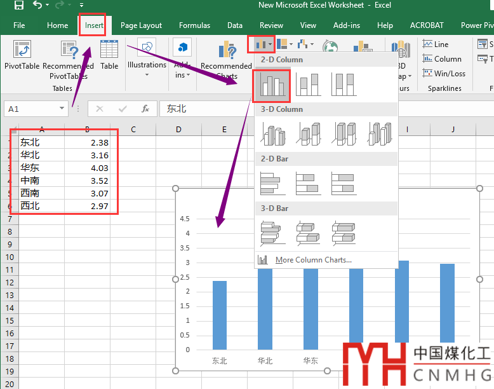The image size is (494, 389).
Task: Select the 2-D Clustered Bar chart
Action: pyautogui.click(x=271, y=184)
